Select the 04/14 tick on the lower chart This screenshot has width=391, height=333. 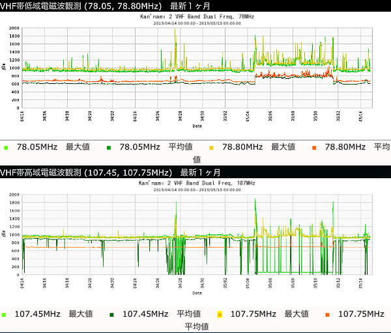pyautogui.click(x=24, y=284)
